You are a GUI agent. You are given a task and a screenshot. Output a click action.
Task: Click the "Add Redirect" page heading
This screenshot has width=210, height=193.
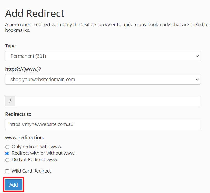(x=35, y=13)
